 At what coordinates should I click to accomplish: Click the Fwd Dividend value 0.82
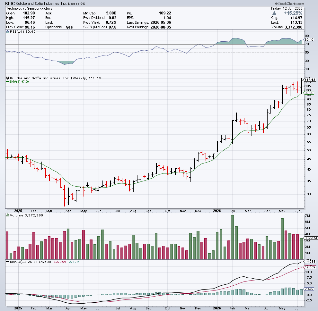pos(112,18)
